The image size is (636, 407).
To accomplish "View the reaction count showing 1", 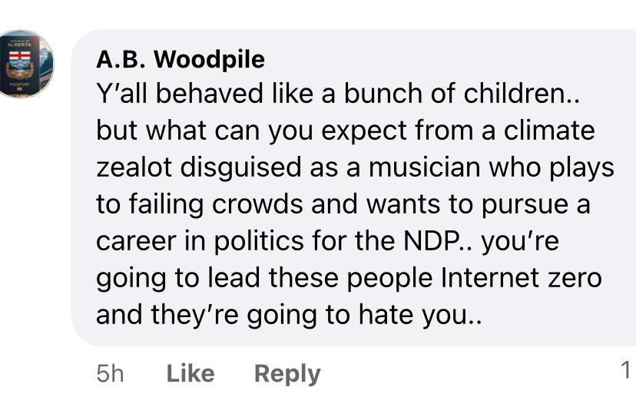I will point(625,371).
